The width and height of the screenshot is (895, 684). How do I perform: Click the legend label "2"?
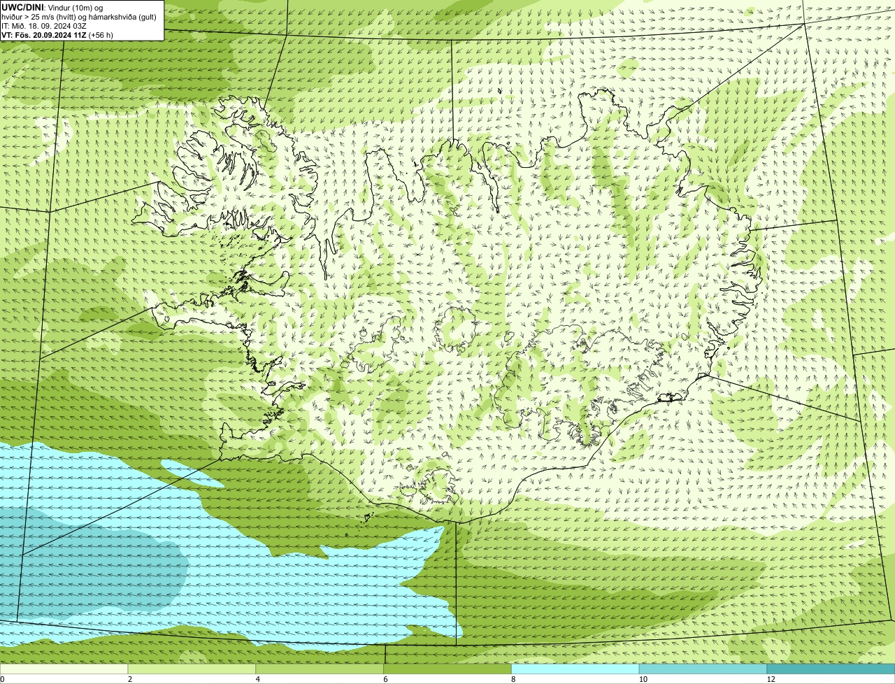[x=130, y=679]
